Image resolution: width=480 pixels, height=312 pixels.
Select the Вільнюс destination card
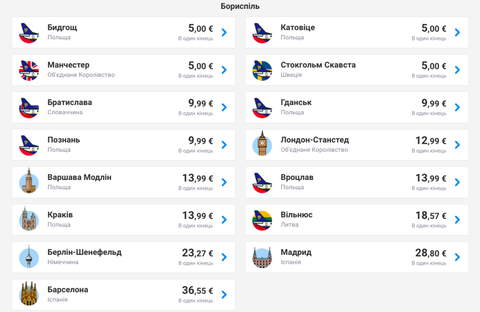coord(356,219)
